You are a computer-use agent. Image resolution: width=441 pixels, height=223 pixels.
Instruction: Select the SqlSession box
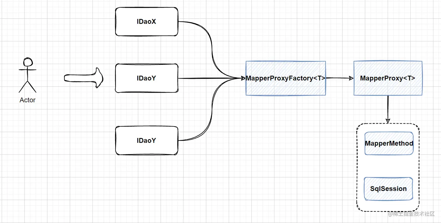388,189
